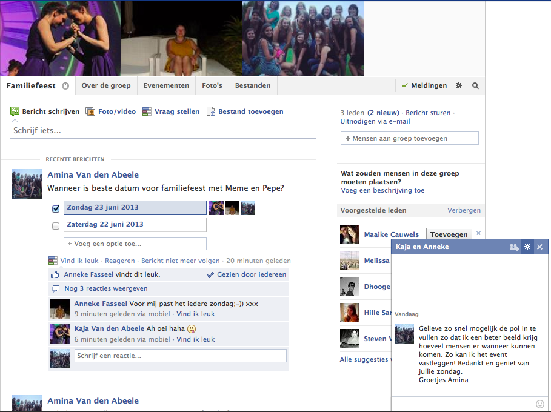Uncheck Zondag 23 juni 2013 option

point(56,208)
